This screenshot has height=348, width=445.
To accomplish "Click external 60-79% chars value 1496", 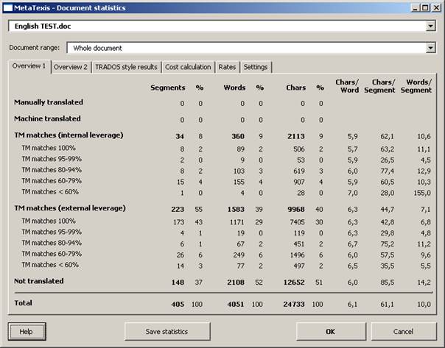I will coord(297,255).
